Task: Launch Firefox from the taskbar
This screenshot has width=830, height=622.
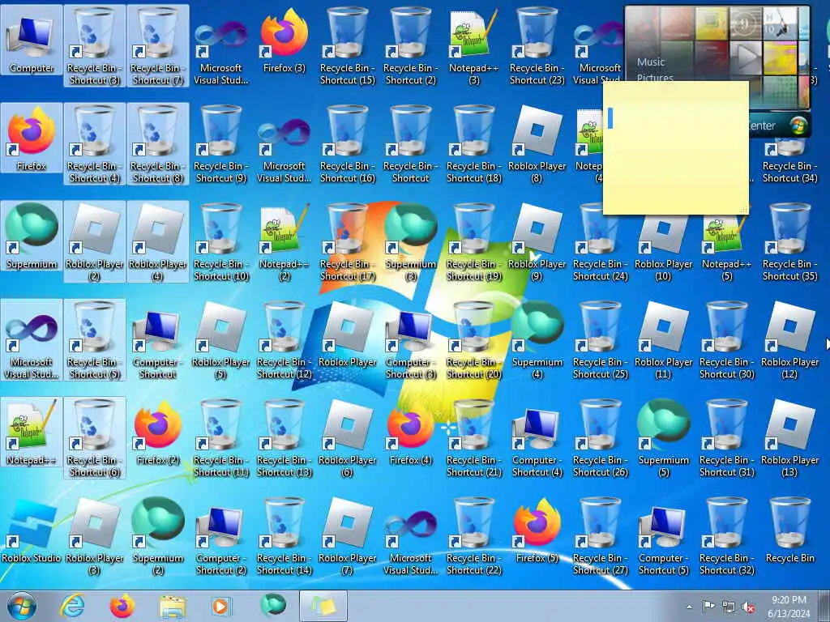Action: (x=122, y=606)
